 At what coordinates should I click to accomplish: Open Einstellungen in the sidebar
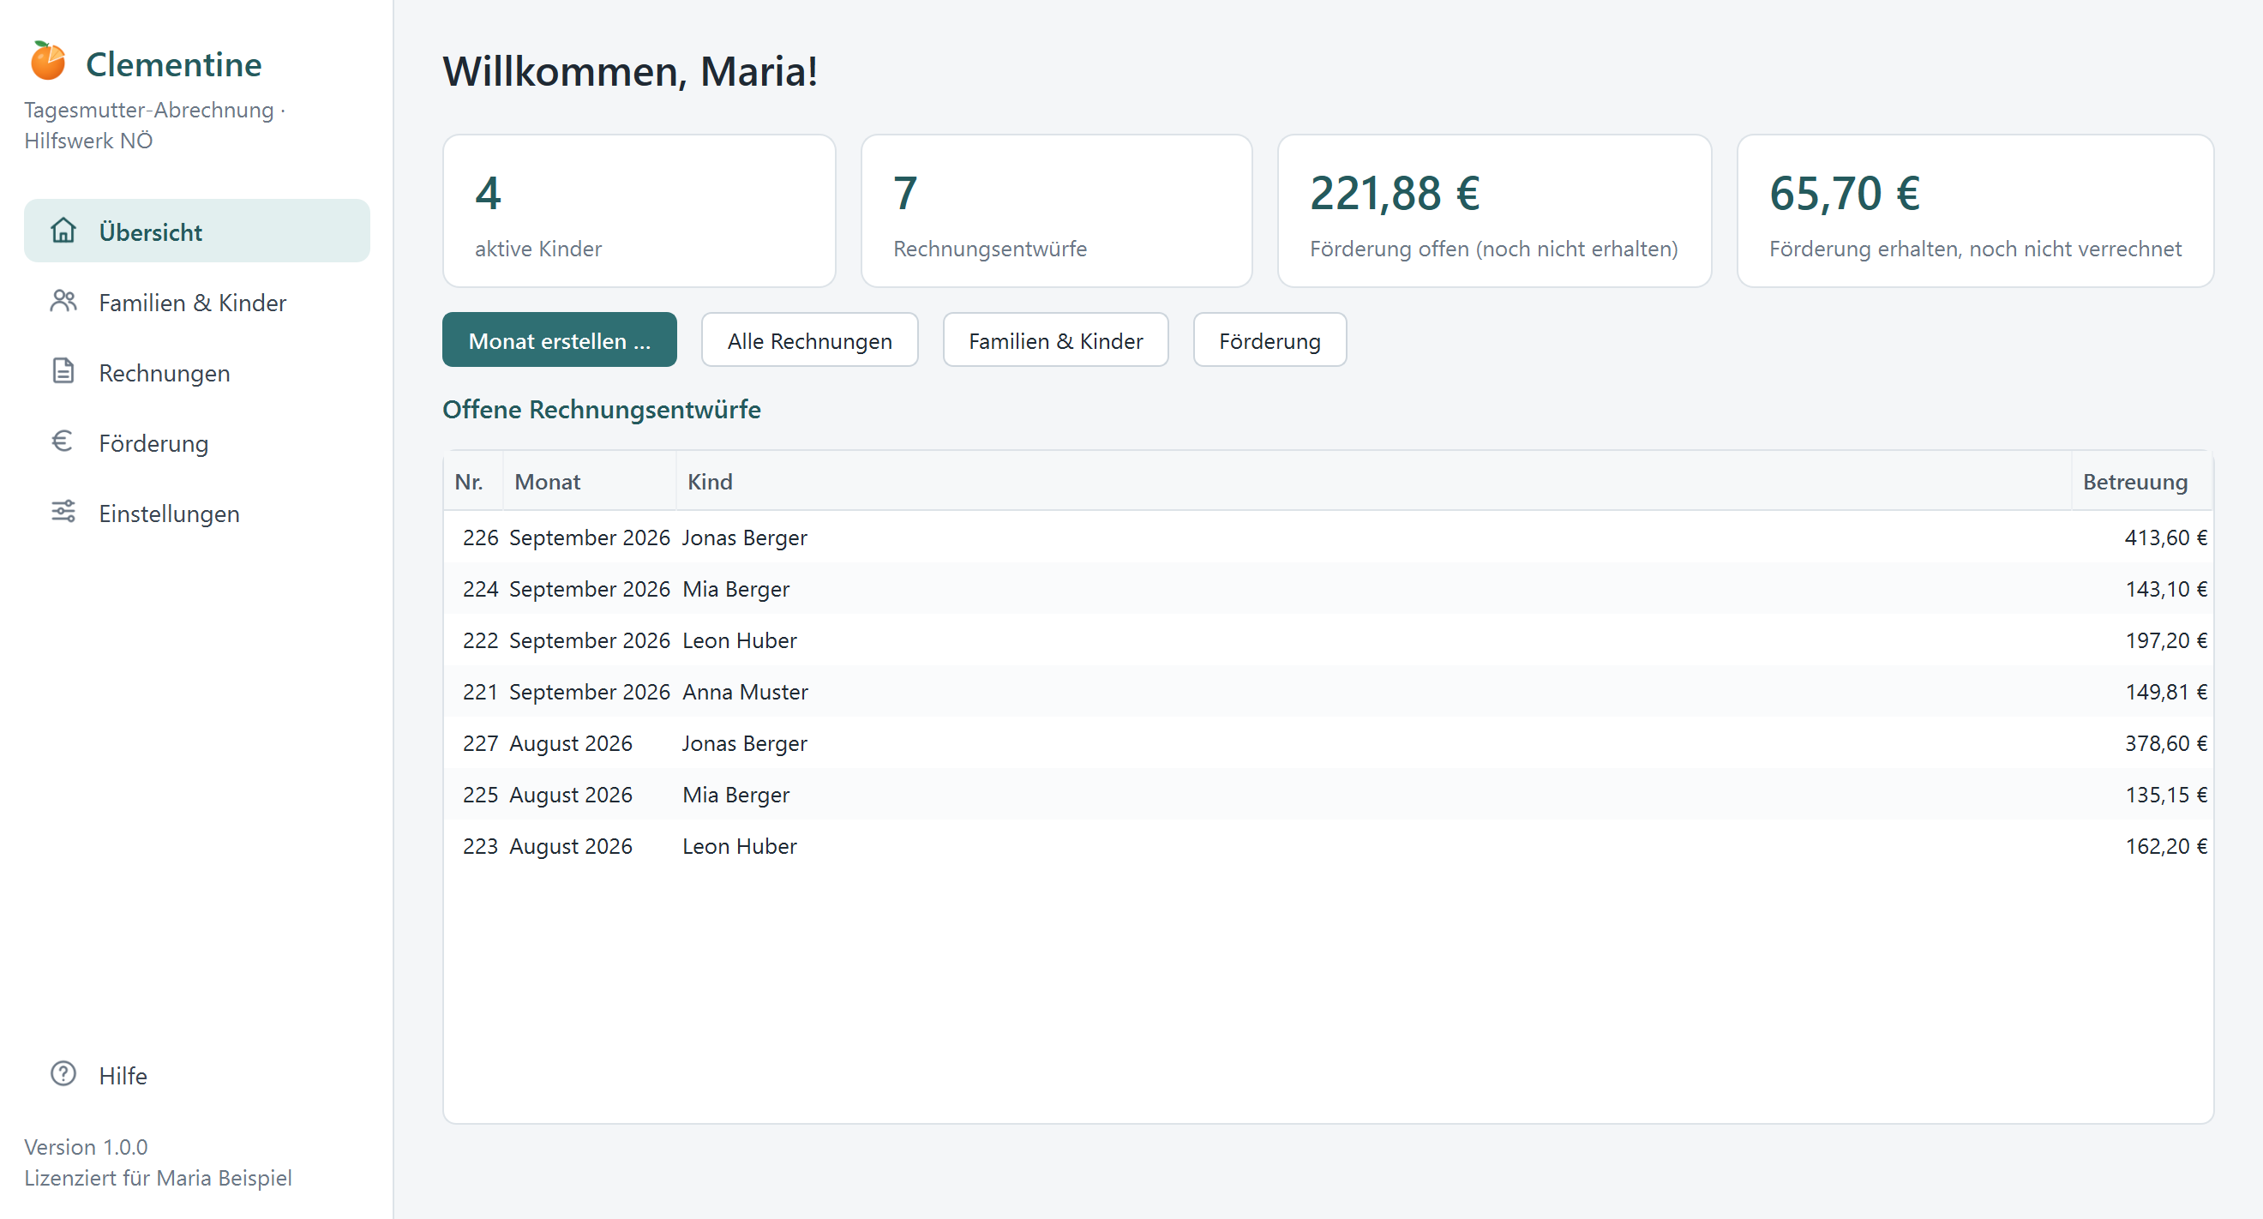point(197,513)
